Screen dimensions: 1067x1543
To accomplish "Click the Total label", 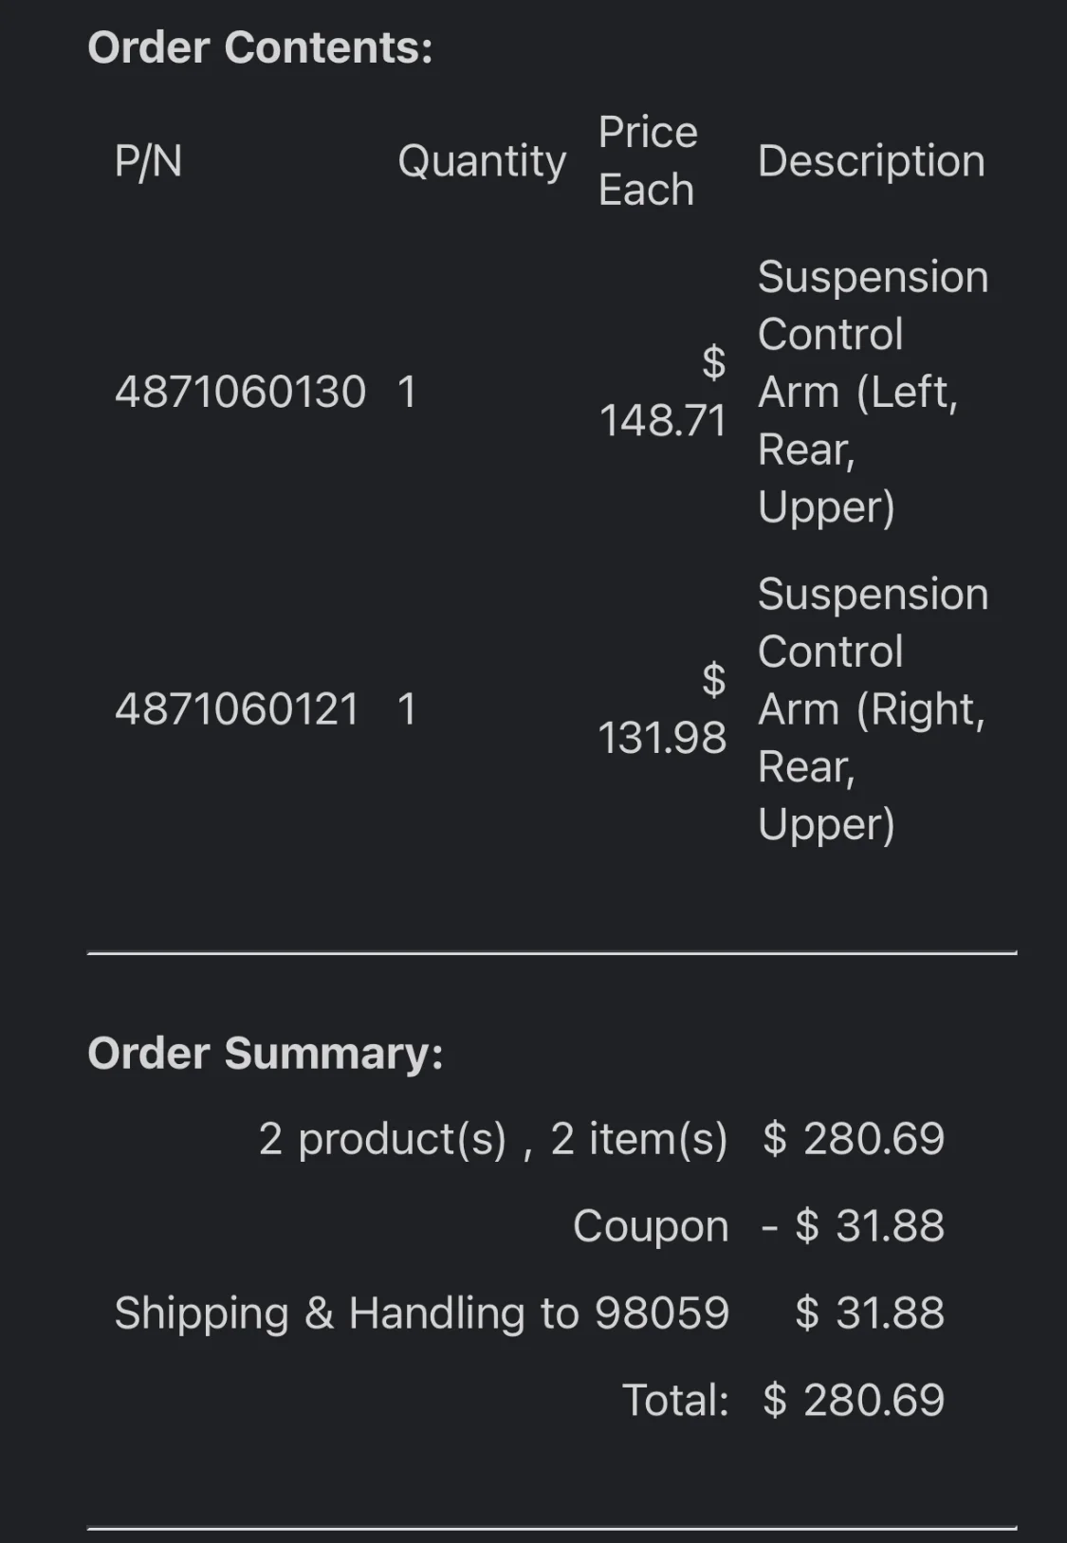I will 675,1401.
